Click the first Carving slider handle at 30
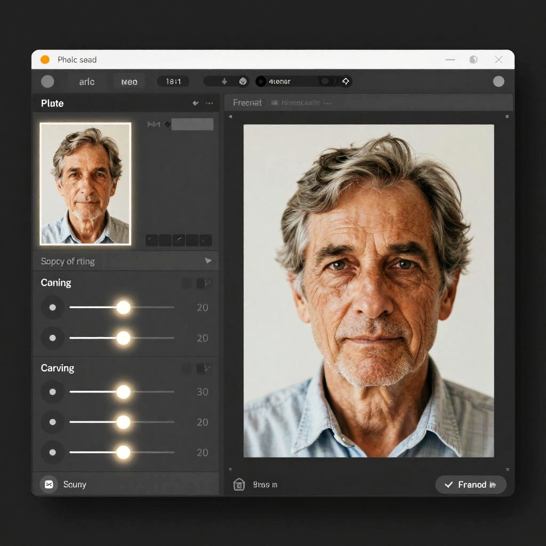546x546 pixels. point(123,392)
